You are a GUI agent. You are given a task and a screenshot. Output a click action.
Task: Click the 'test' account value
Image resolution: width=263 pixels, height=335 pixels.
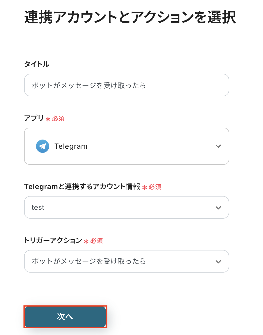[38, 208]
